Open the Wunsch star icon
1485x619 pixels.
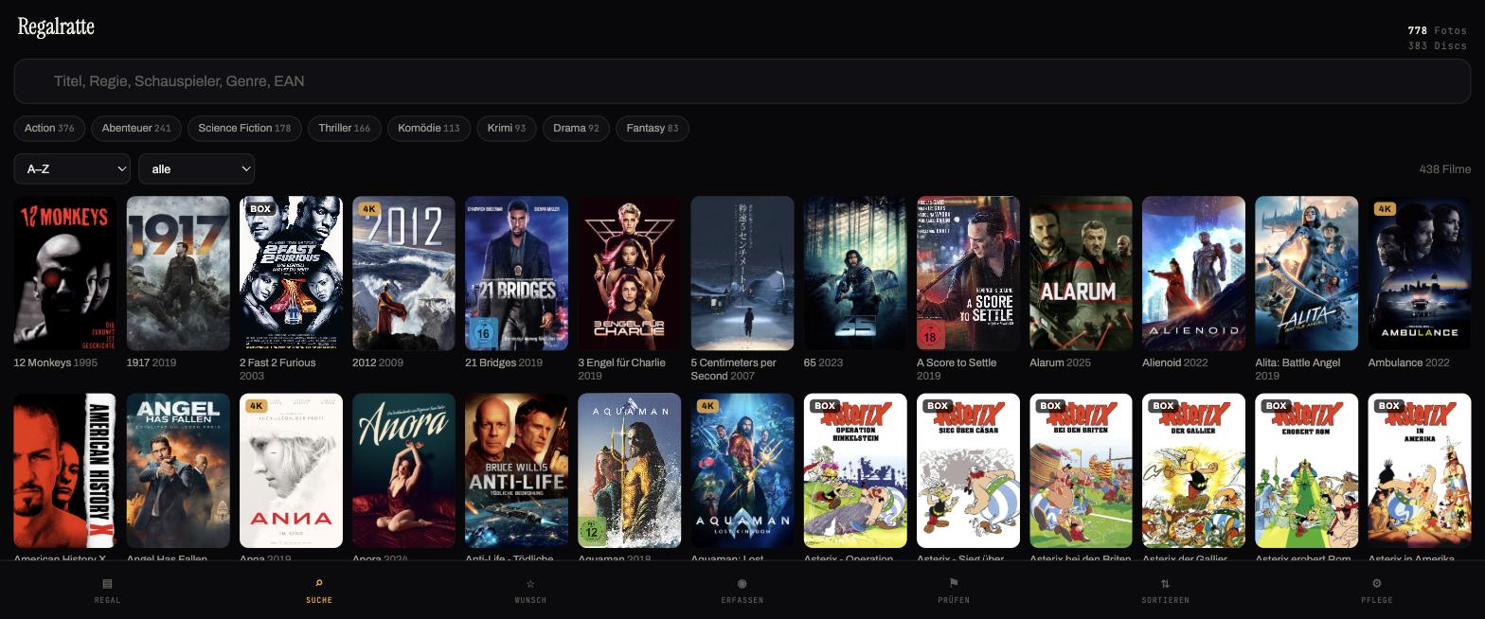tap(530, 584)
